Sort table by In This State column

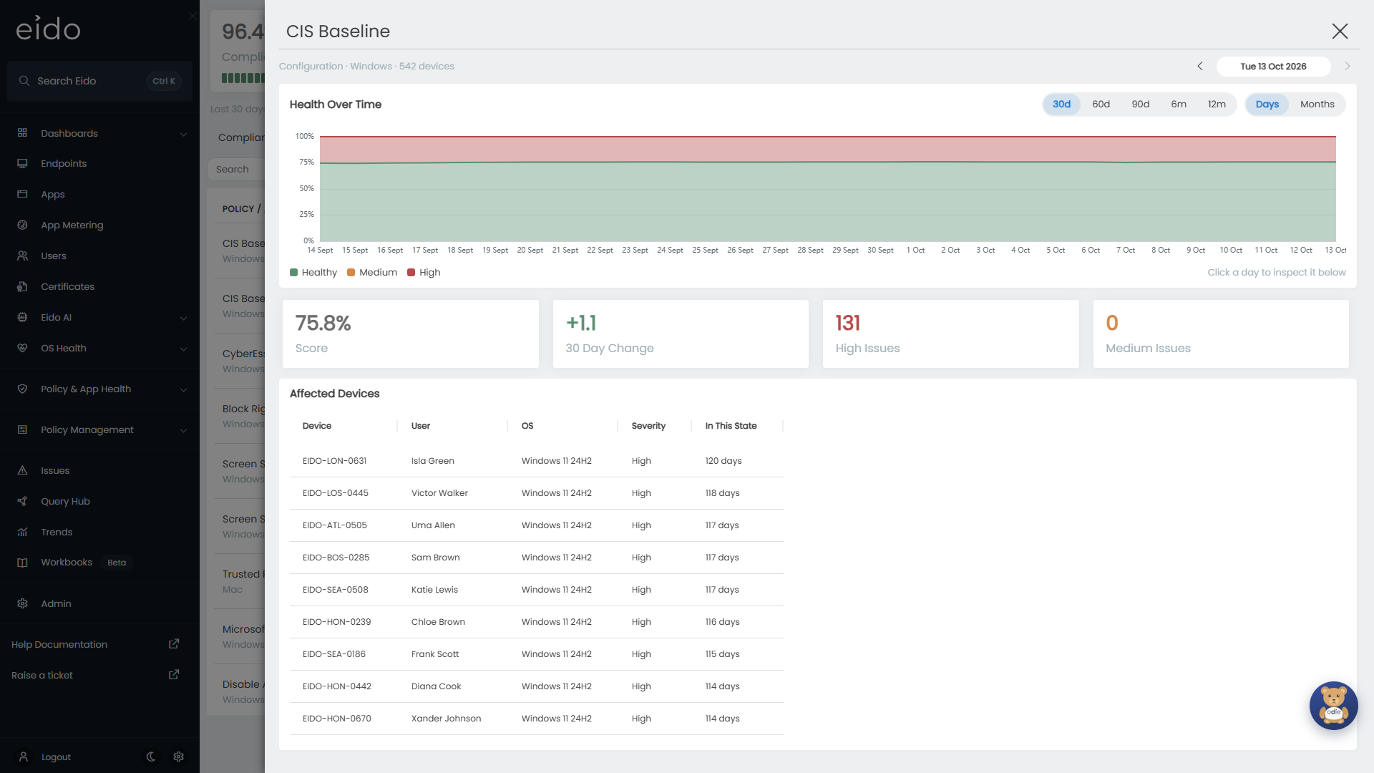(731, 426)
